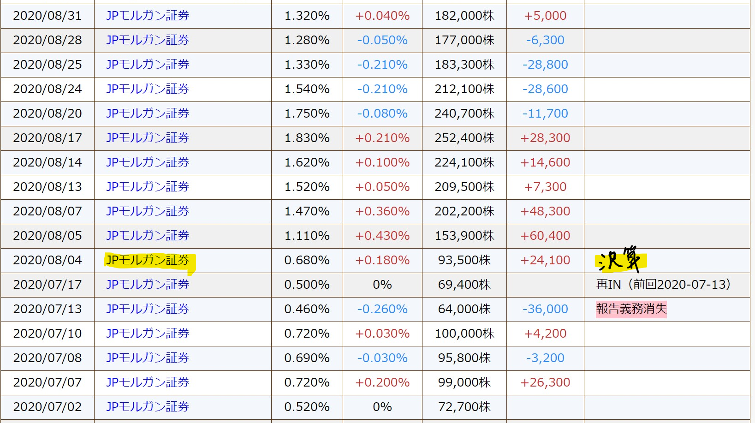Click share change -28,800
The height and width of the screenshot is (423, 755).
[x=545, y=65]
